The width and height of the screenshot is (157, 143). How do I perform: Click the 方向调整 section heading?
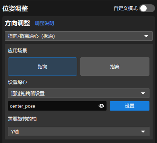tap(17, 23)
